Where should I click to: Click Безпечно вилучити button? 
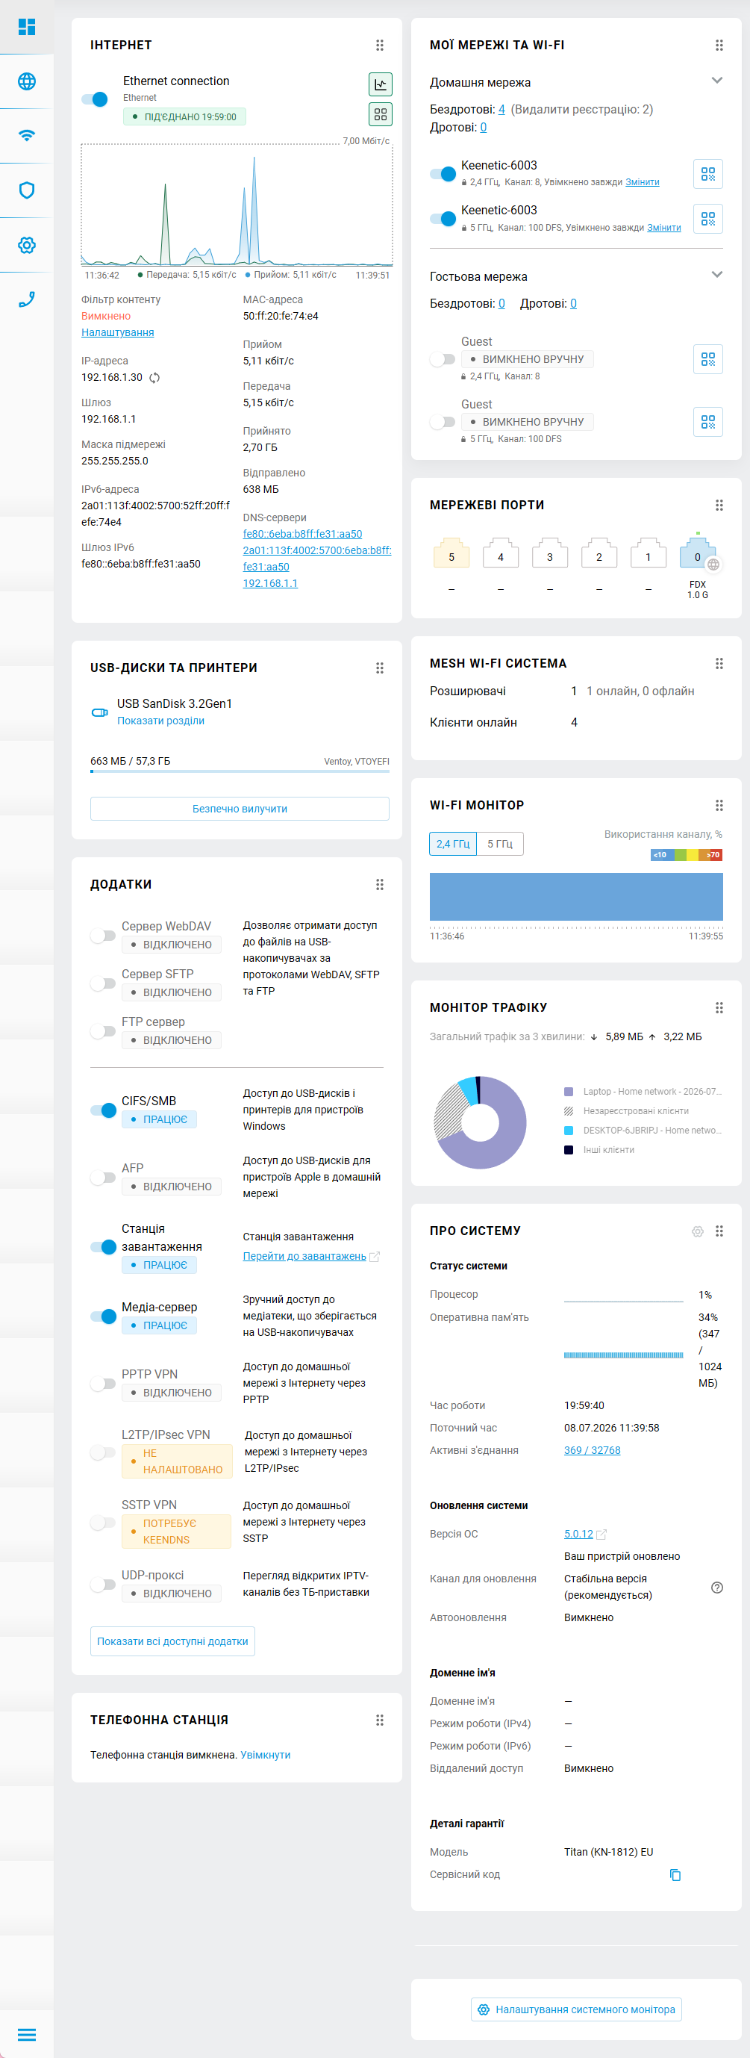click(x=240, y=809)
